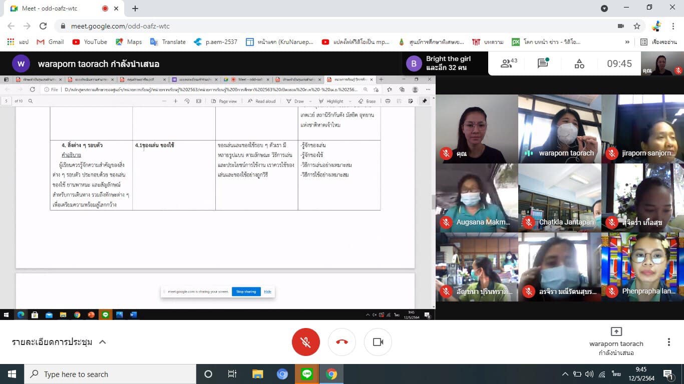This screenshot has height=384, width=684.
Task: Bookmark this page with the star
Action: (637, 26)
